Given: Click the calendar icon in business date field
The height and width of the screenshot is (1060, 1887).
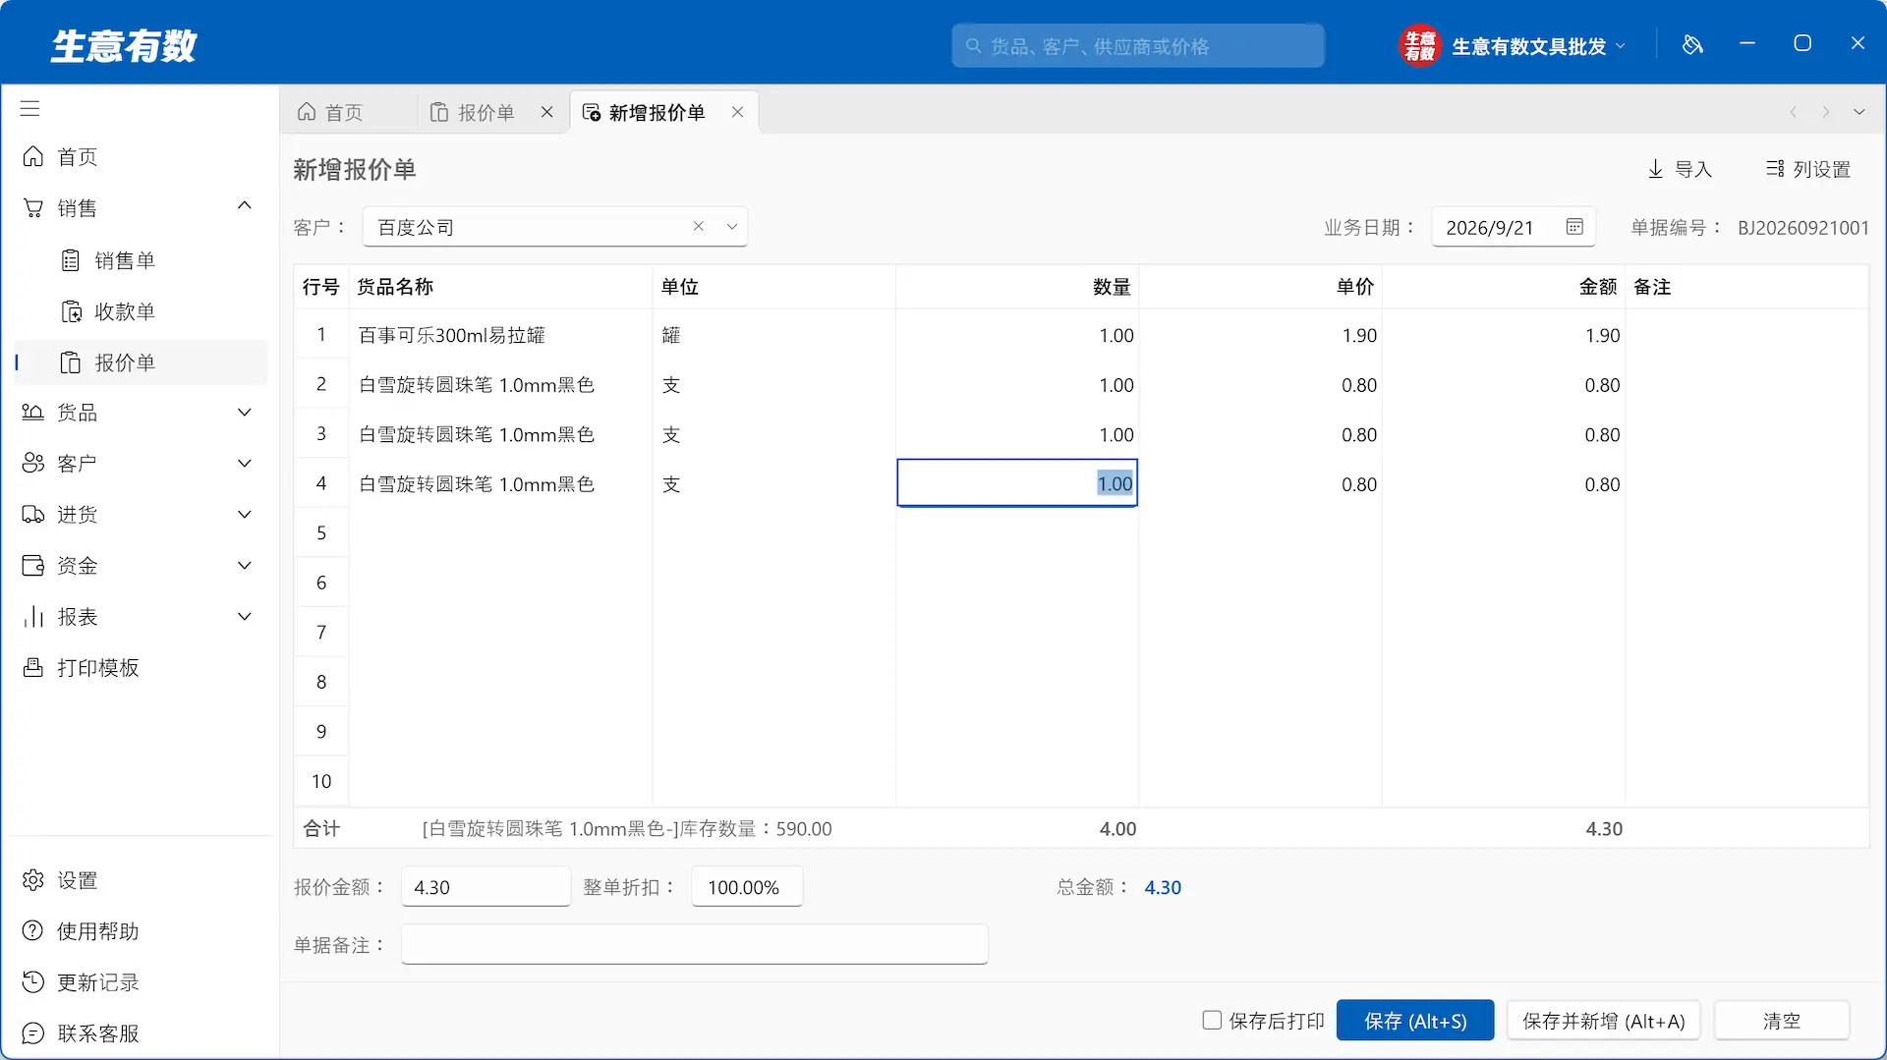Looking at the screenshot, I should click(x=1574, y=227).
